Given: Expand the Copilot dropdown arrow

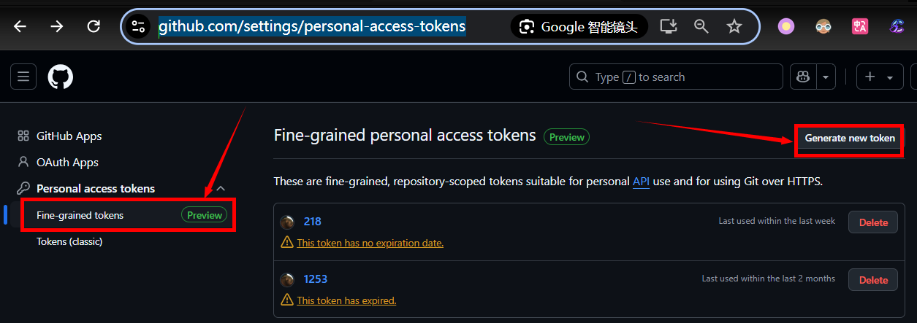Looking at the screenshot, I should click(826, 77).
